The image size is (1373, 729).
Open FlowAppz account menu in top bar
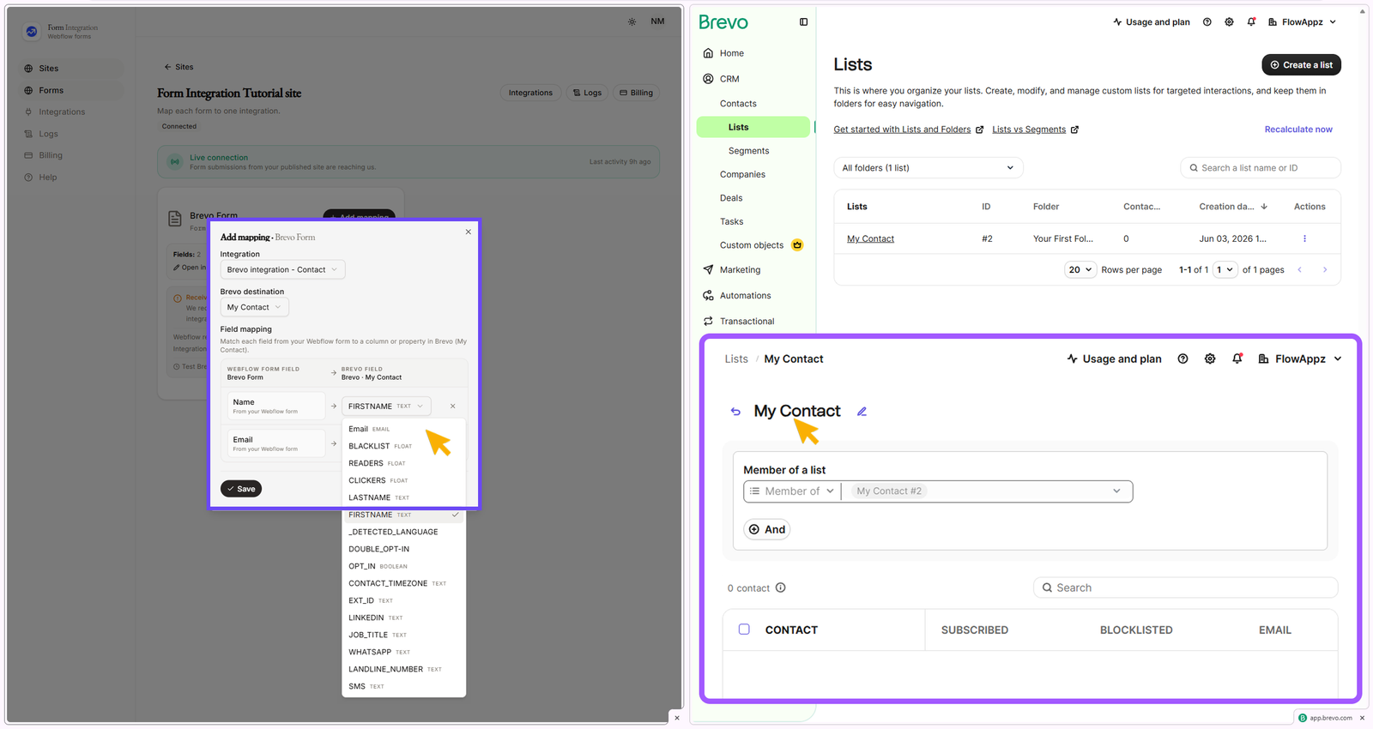[1302, 22]
